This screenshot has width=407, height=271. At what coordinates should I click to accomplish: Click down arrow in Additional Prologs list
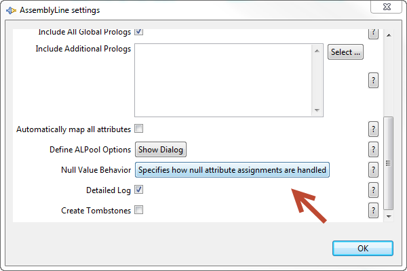317,110
